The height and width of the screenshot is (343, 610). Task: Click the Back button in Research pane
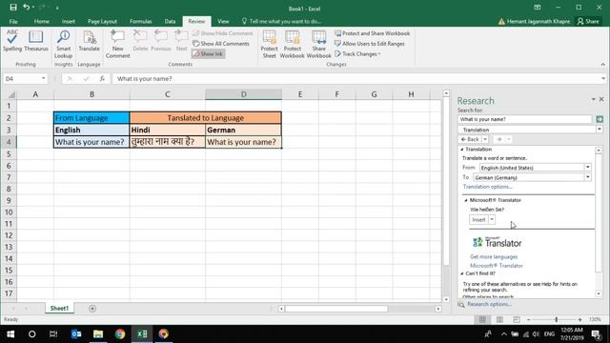click(470, 139)
